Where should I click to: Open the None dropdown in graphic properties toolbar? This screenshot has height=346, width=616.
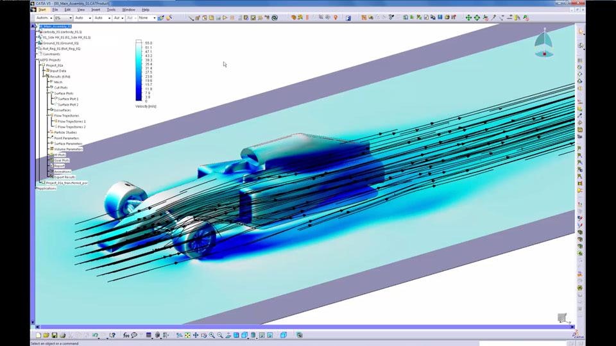tap(146, 18)
